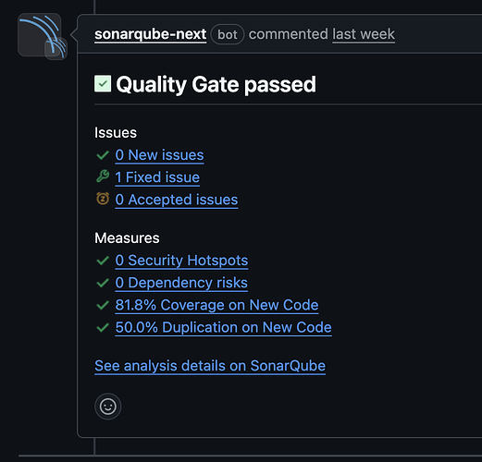
Task: Open the "0 Dependency risks" link
Action: 181,283
